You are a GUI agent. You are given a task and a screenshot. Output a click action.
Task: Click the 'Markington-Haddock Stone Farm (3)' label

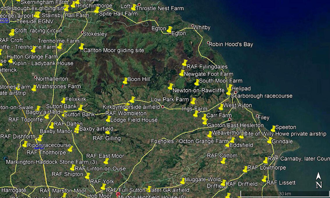[x=51, y=162]
